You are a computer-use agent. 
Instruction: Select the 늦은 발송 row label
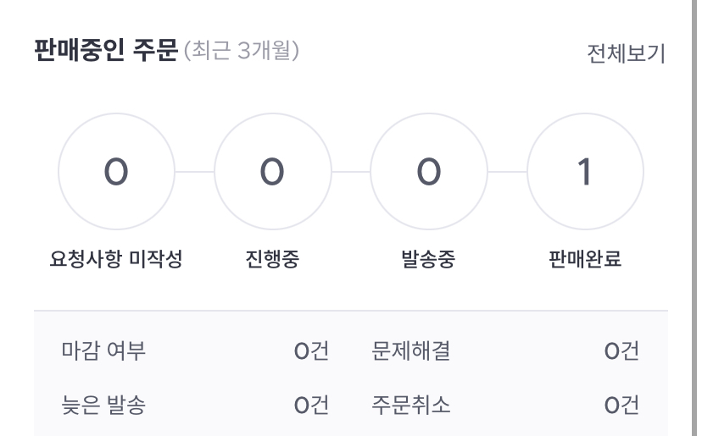coord(104,406)
